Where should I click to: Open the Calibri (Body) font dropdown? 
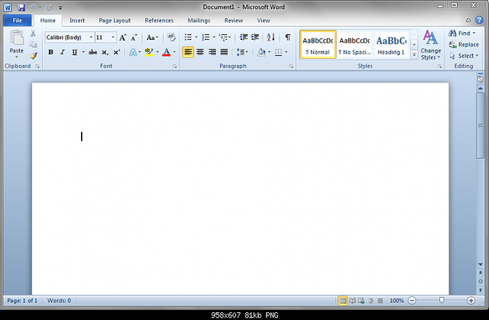[x=91, y=37]
